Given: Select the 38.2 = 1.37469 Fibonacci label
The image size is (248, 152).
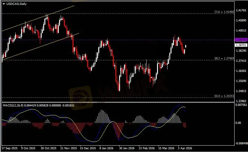Looking at the screenshot, I should pyautogui.click(x=224, y=58).
